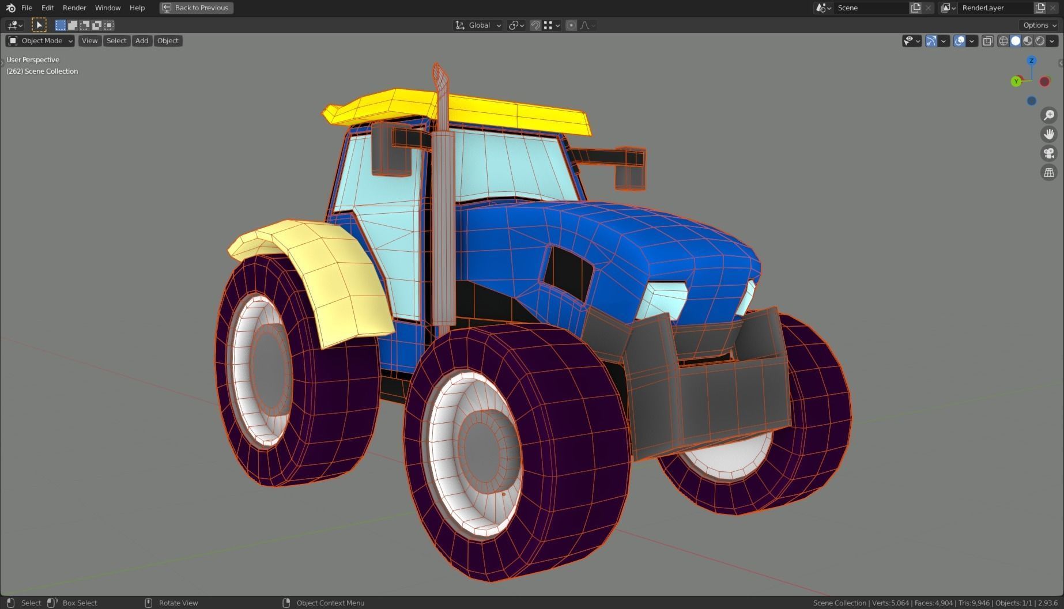Choose Set New Selection mode icon
1064x609 pixels.
[x=61, y=25]
